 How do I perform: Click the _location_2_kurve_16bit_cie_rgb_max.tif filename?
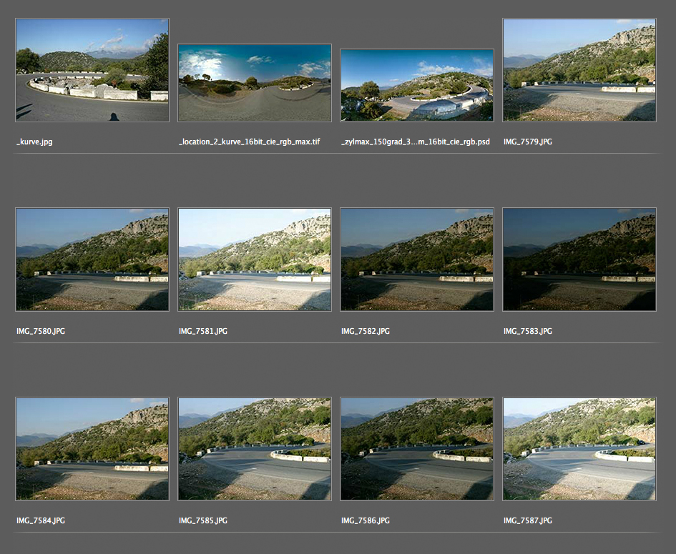coord(249,142)
